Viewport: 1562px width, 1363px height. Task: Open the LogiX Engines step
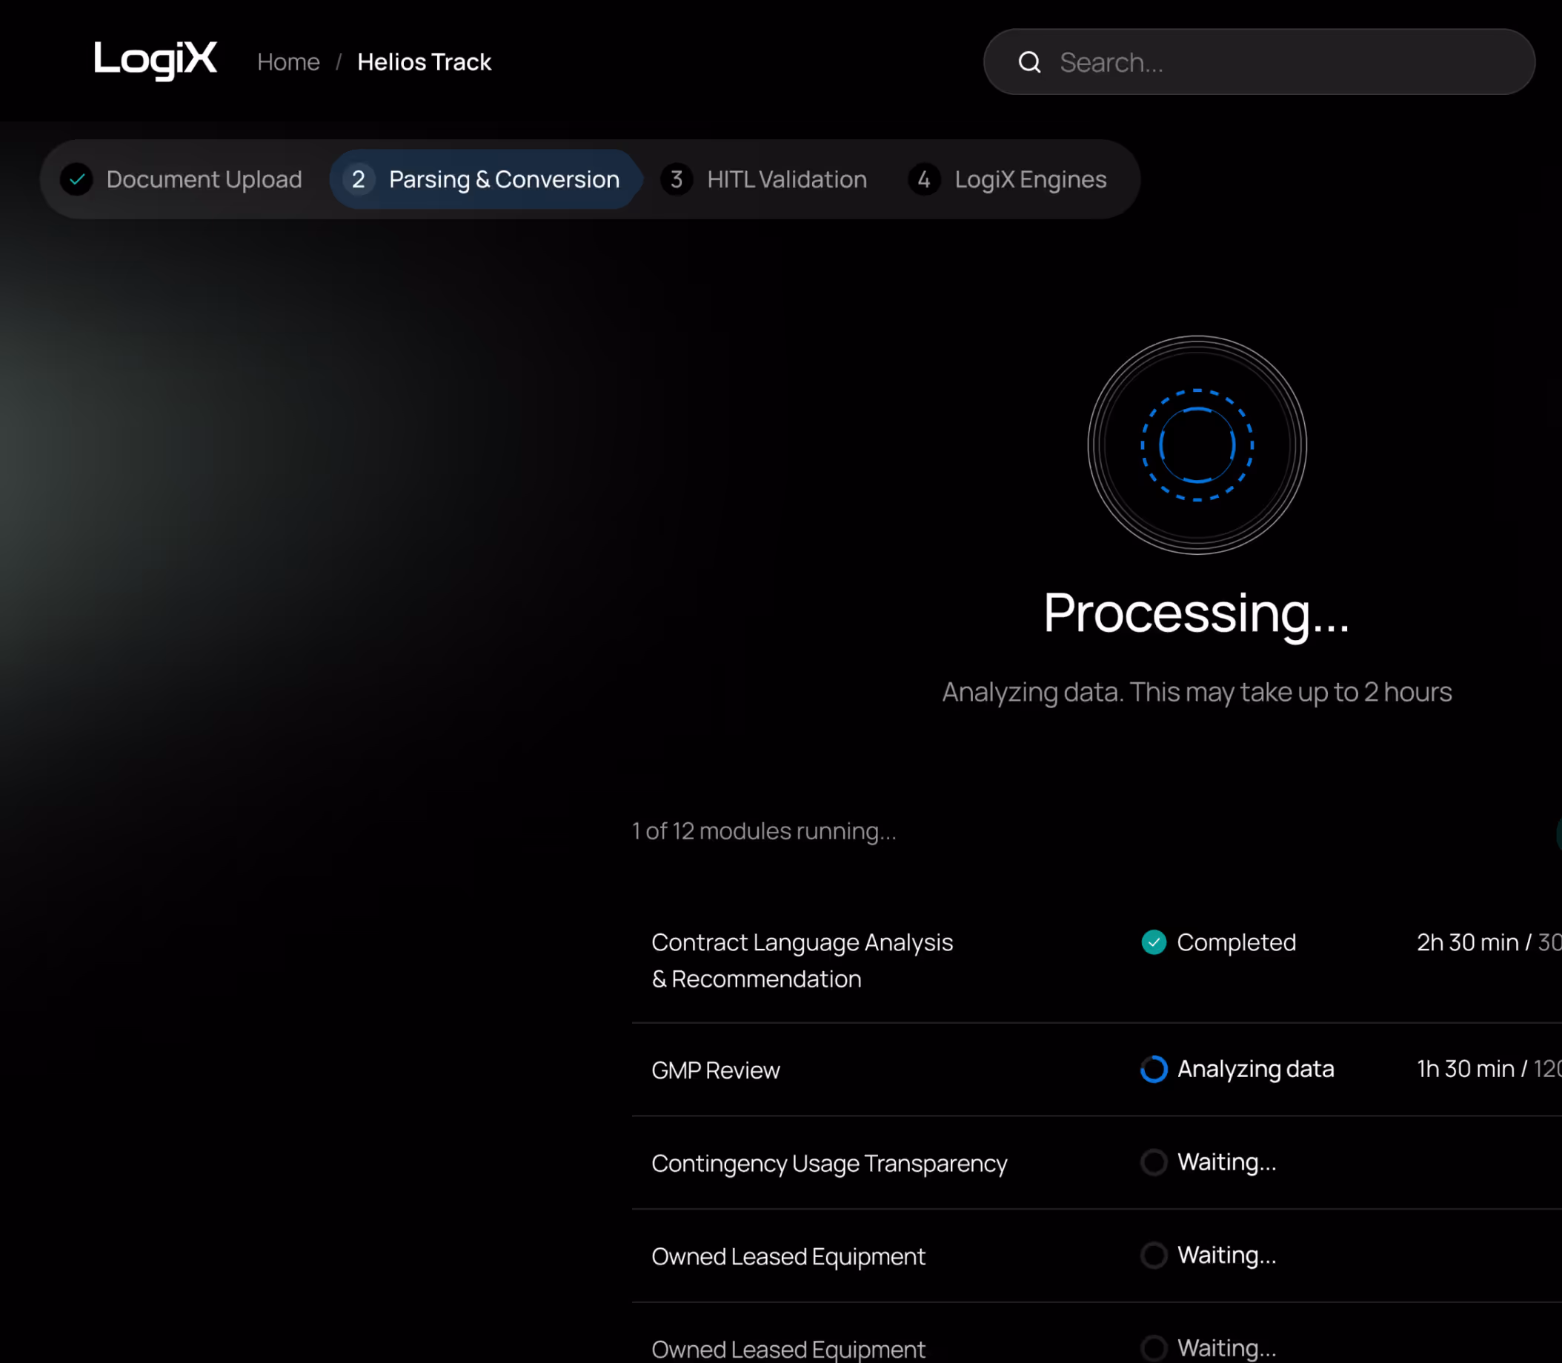point(1030,179)
